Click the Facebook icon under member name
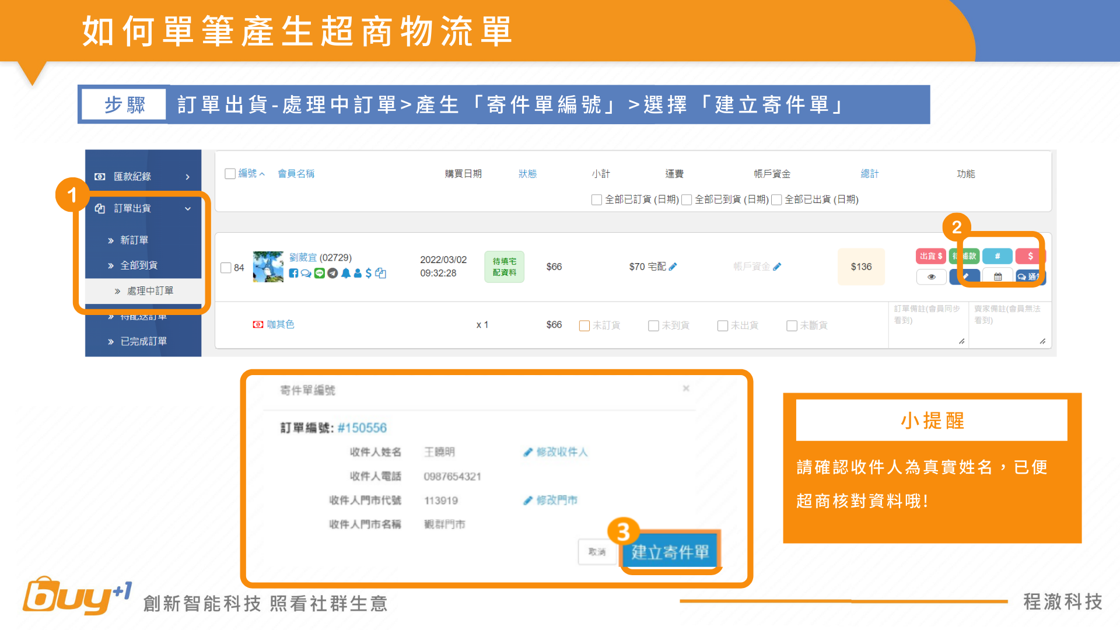Viewport: 1120px width, 630px height. [293, 273]
